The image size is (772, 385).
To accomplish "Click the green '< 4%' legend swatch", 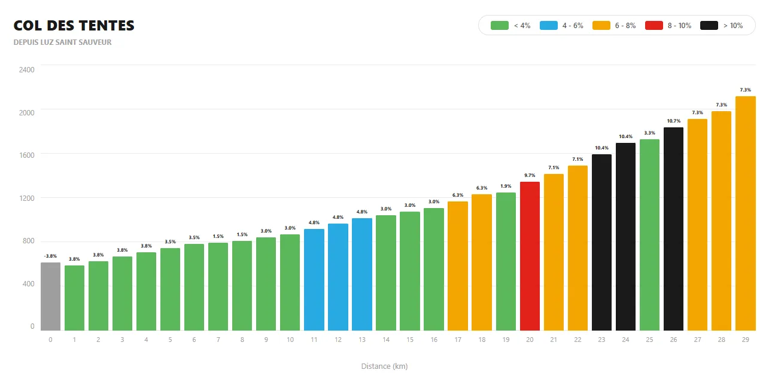I will click(x=500, y=25).
